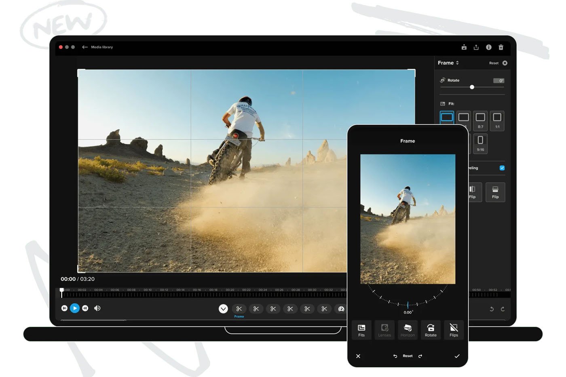Click Reset on the phone screen
Image resolution: width=566 pixels, height=377 pixels.
point(408,356)
